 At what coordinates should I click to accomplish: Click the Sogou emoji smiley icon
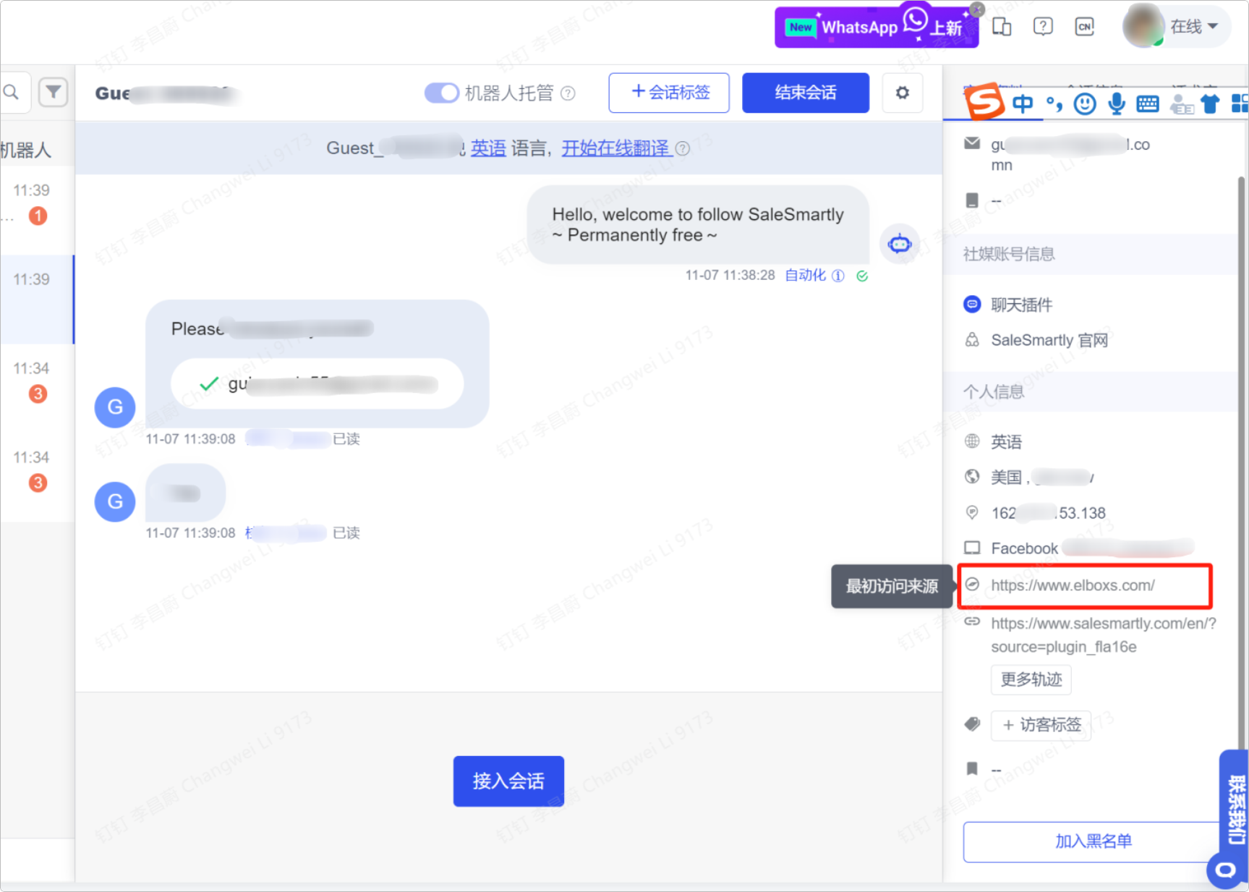pos(1084,103)
